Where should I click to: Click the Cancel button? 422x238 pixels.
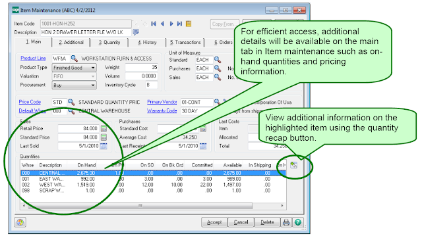(241, 222)
